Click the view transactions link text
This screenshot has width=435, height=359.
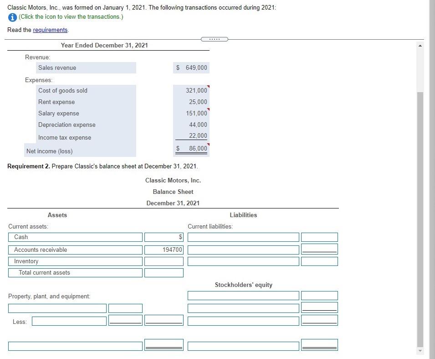pyautogui.click(x=71, y=17)
